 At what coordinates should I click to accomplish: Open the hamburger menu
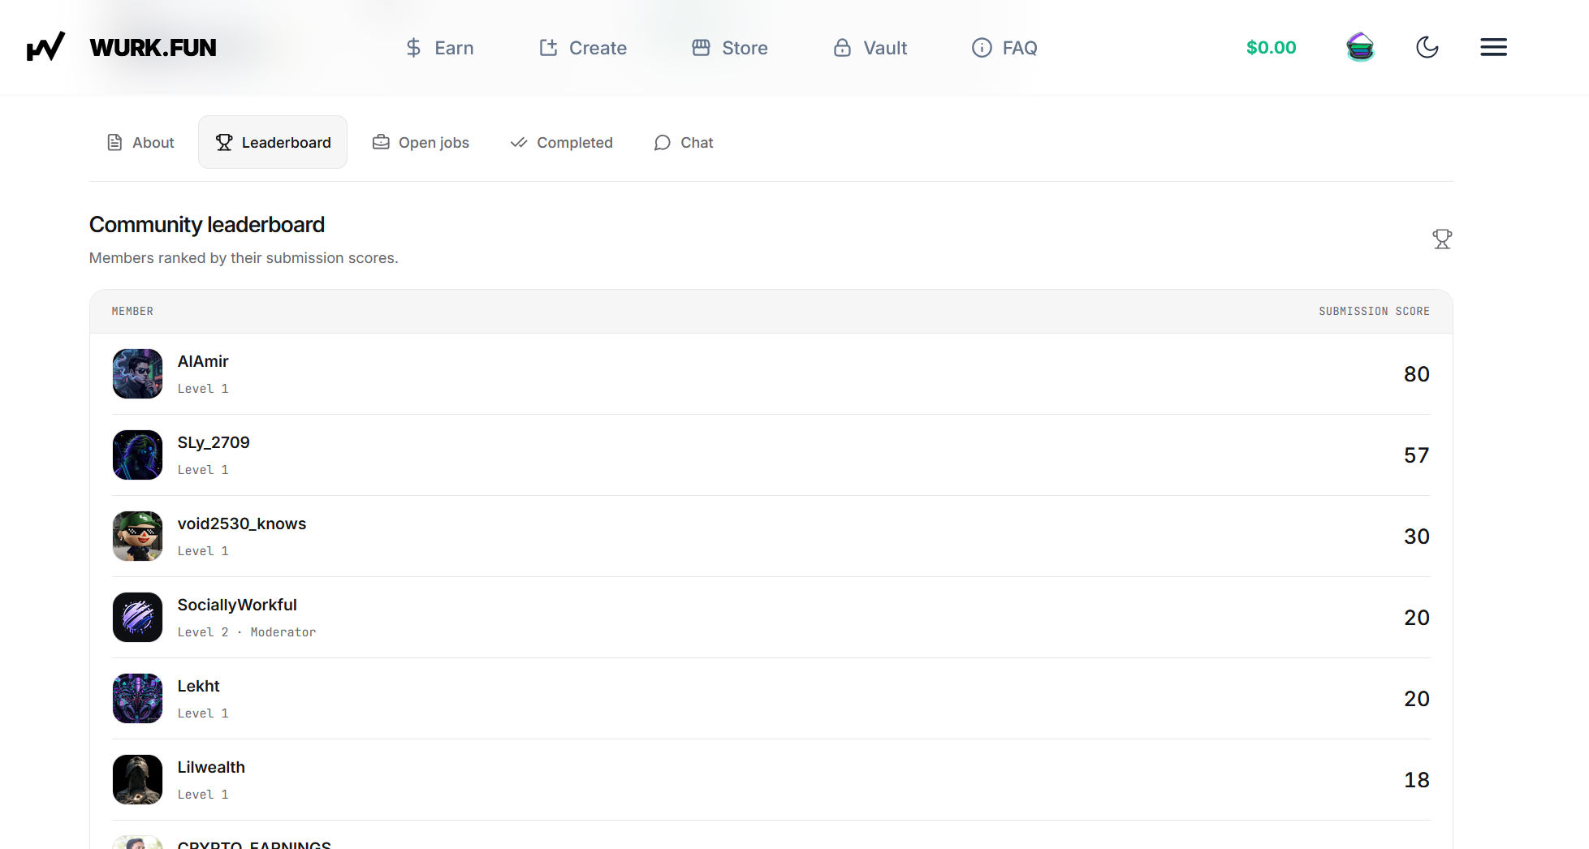[1493, 47]
